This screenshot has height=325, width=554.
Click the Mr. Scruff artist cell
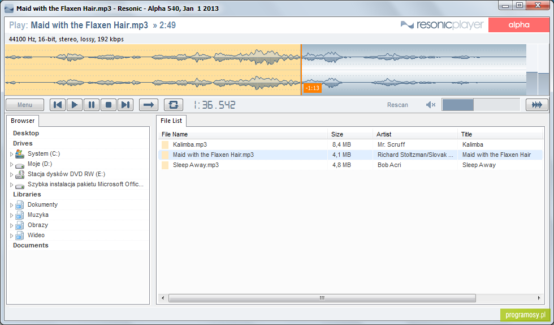pos(391,144)
